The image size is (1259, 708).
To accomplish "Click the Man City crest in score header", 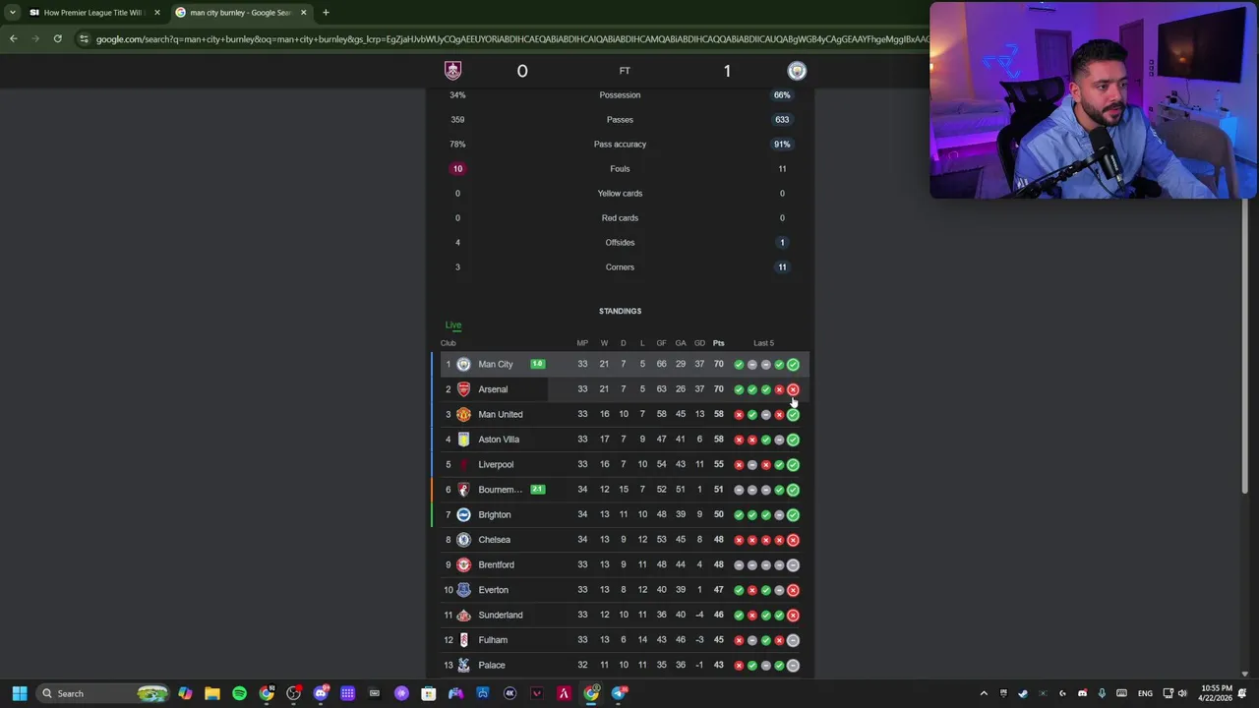I will [x=797, y=70].
